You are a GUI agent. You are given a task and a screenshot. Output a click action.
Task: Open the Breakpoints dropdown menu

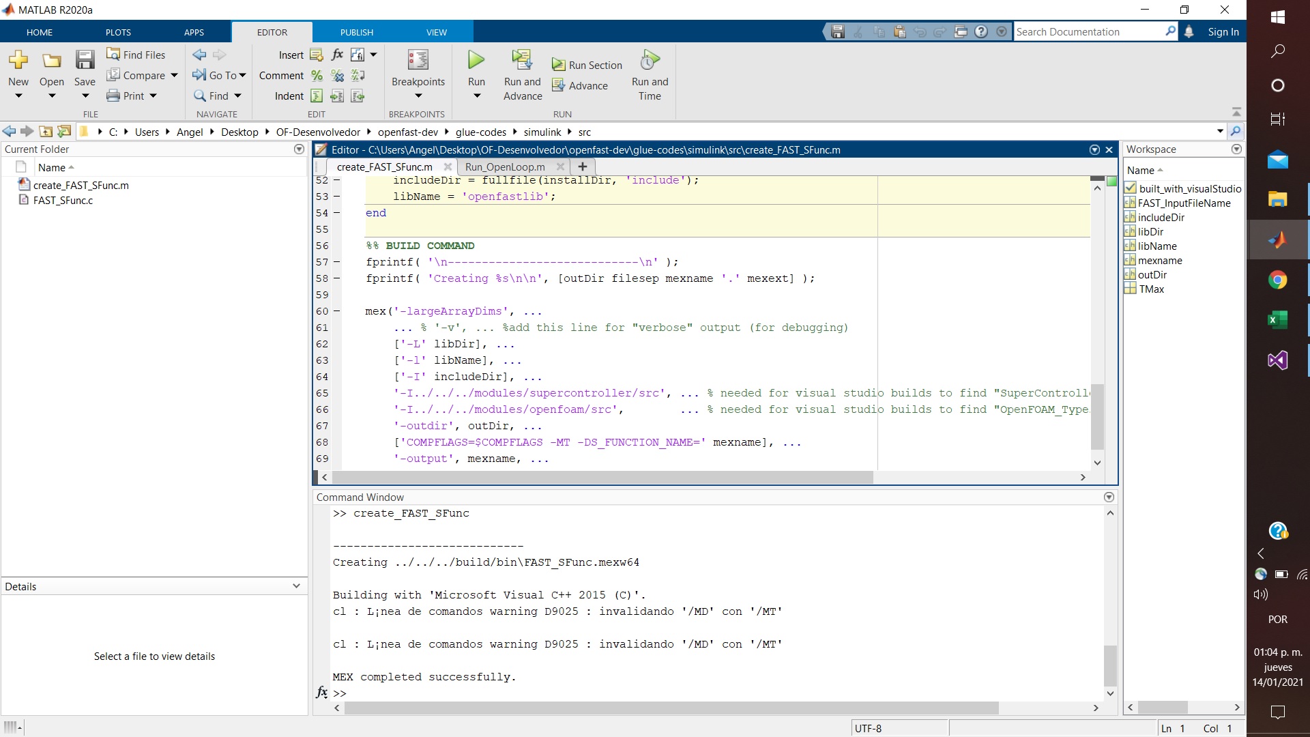tap(418, 96)
